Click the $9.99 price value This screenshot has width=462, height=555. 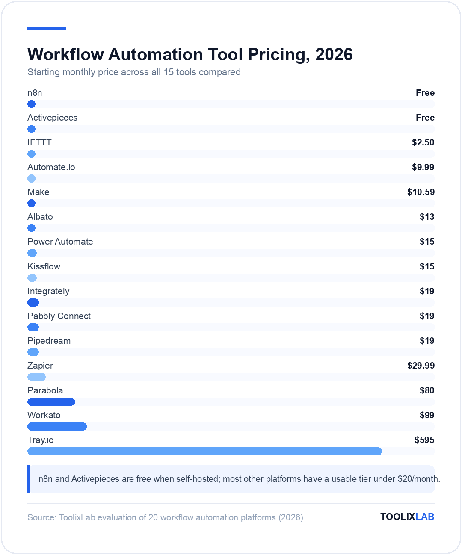point(423,167)
